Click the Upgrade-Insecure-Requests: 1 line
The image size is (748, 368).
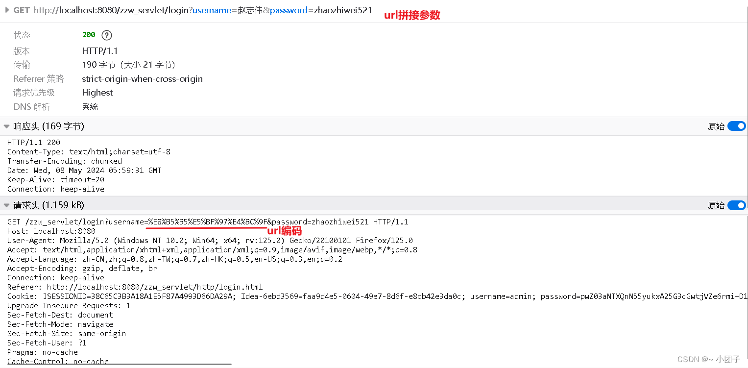pos(69,306)
